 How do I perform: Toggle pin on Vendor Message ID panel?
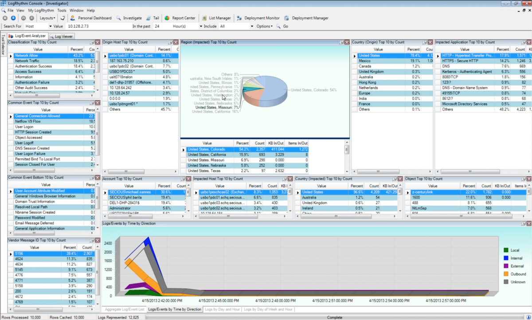click(x=91, y=240)
